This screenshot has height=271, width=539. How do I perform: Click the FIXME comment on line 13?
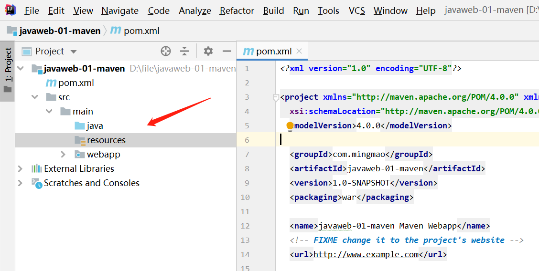(x=407, y=240)
